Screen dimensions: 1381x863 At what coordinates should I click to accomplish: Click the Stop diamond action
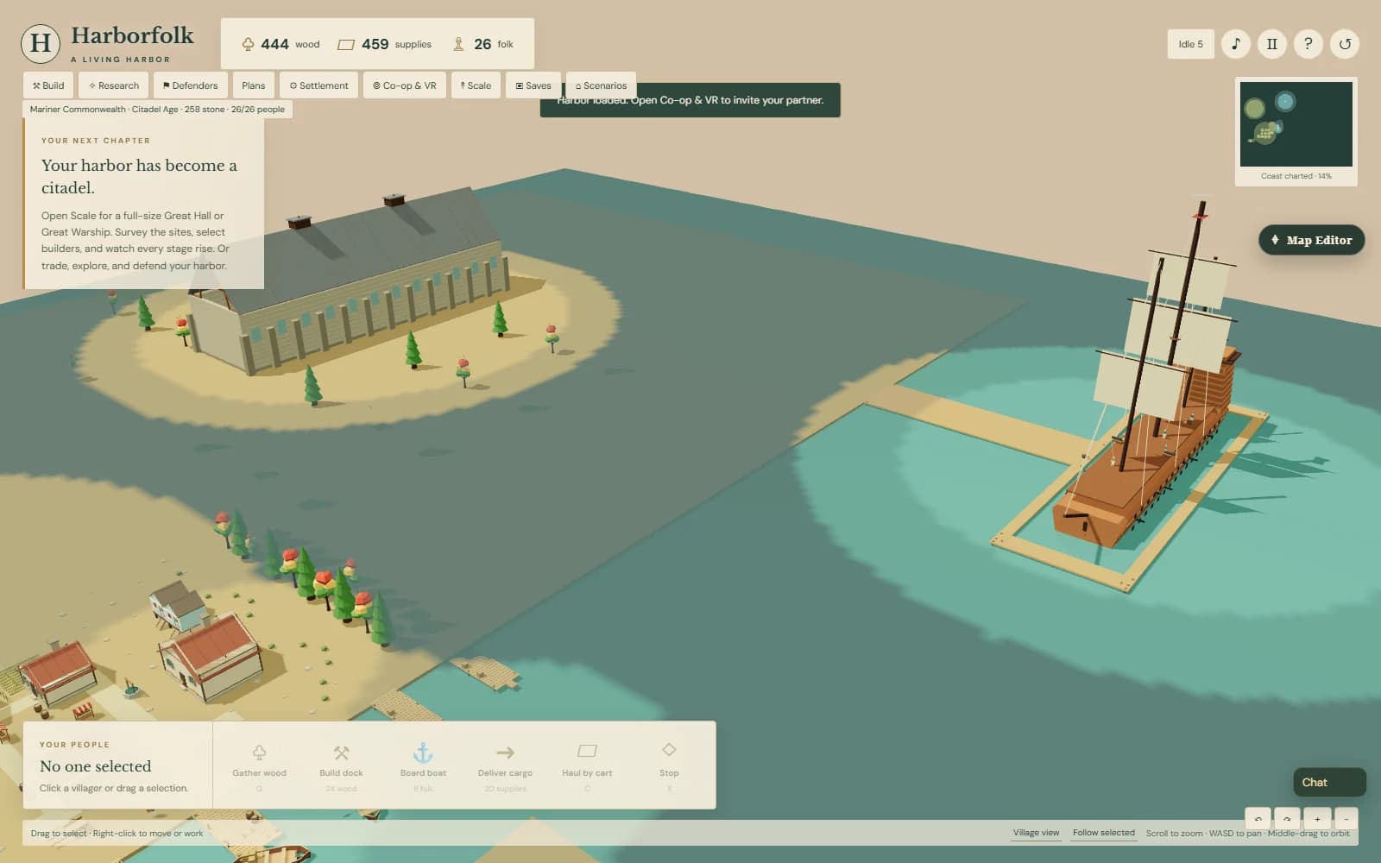(669, 765)
